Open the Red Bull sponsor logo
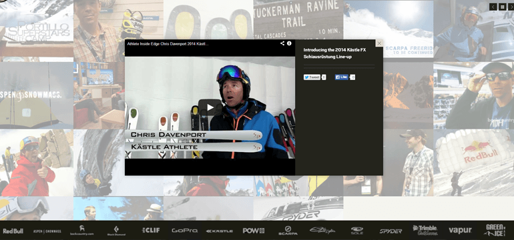 (13, 231)
